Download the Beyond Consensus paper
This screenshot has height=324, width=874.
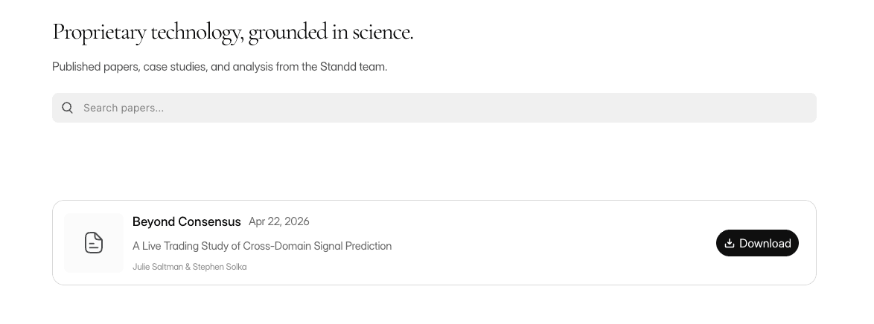point(757,243)
